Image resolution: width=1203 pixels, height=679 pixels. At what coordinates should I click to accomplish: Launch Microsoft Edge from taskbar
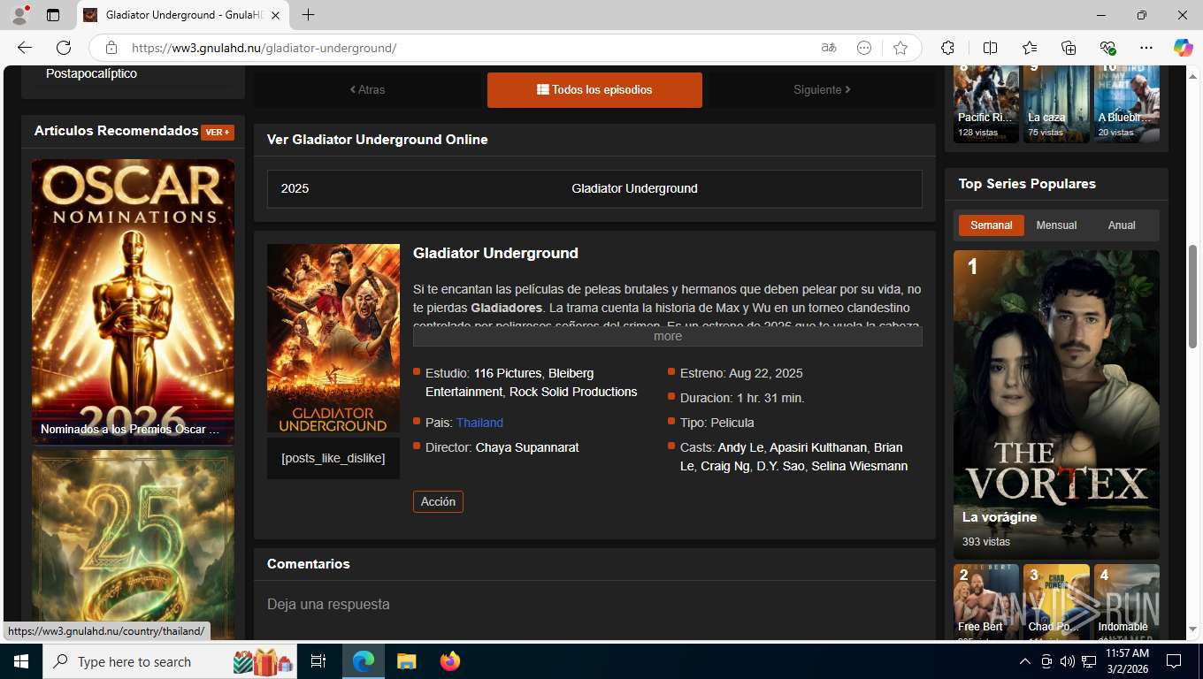click(x=364, y=661)
